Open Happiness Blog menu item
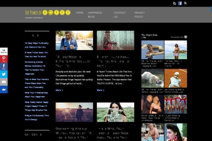 pyautogui.click(x=95, y=14)
